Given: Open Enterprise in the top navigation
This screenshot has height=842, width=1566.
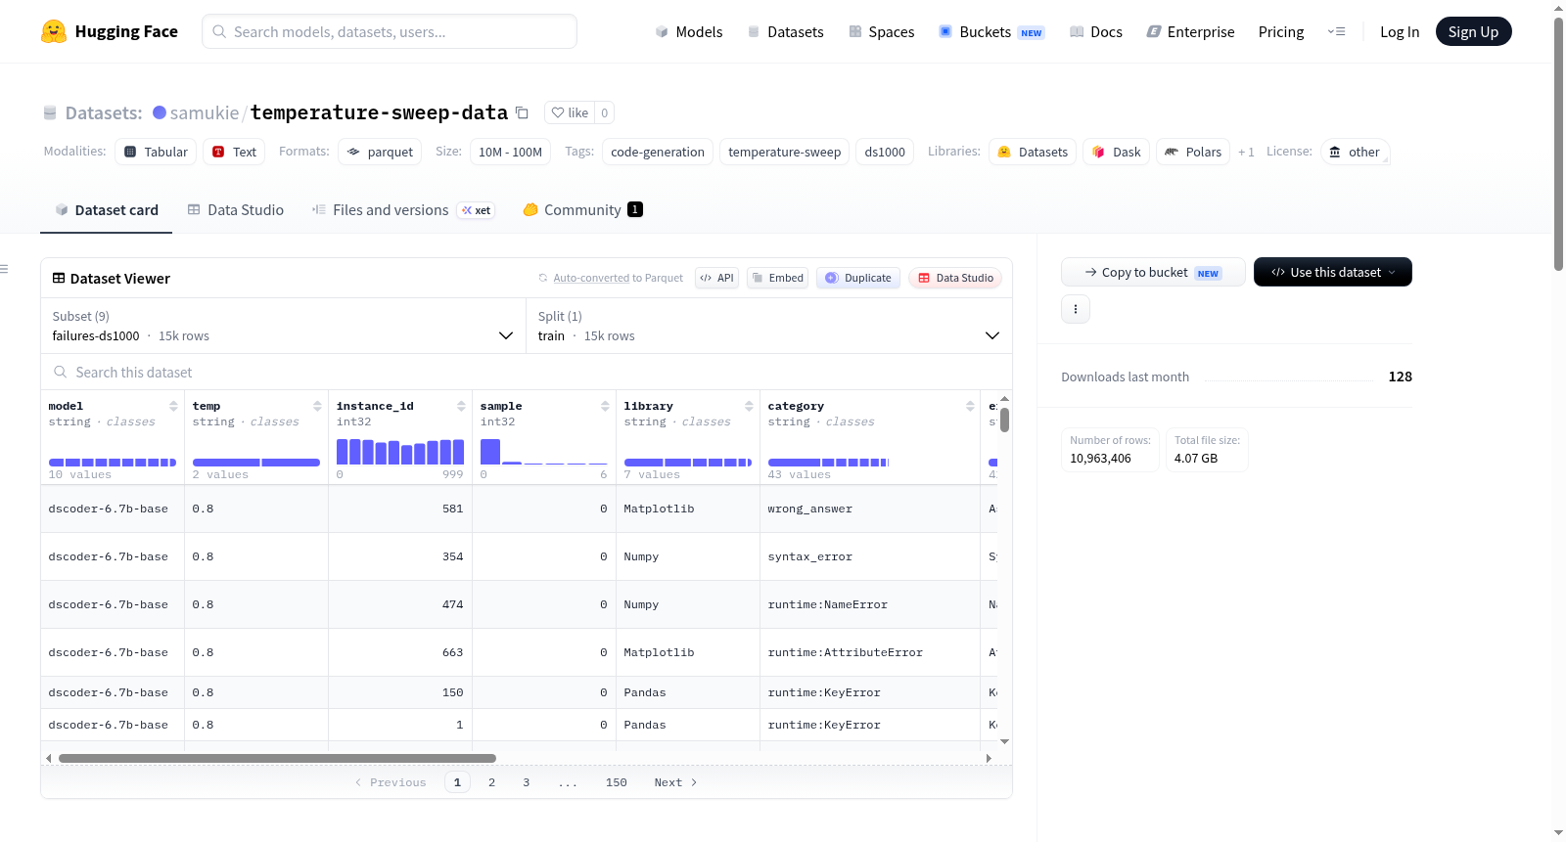Looking at the screenshot, I should (1190, 32).
